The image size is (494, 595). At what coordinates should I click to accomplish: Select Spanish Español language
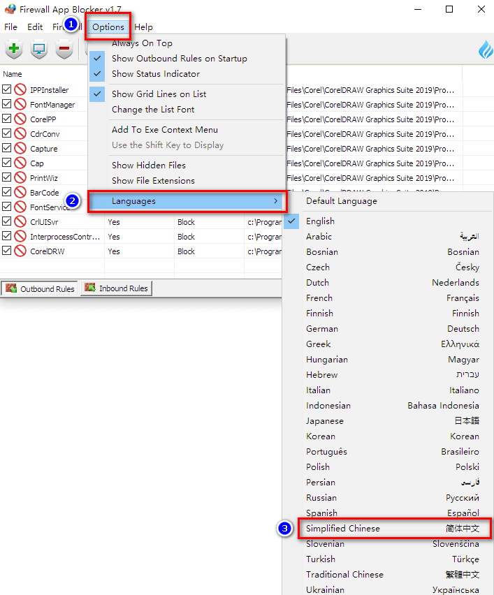388,513
